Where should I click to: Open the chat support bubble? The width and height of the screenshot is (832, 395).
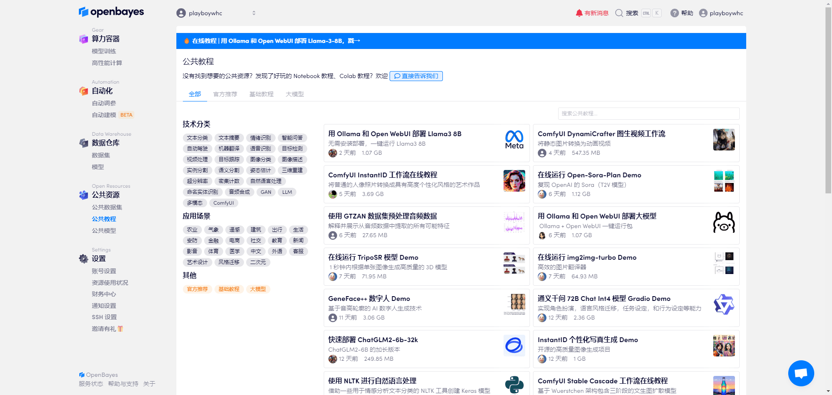[x=801, y=373]
